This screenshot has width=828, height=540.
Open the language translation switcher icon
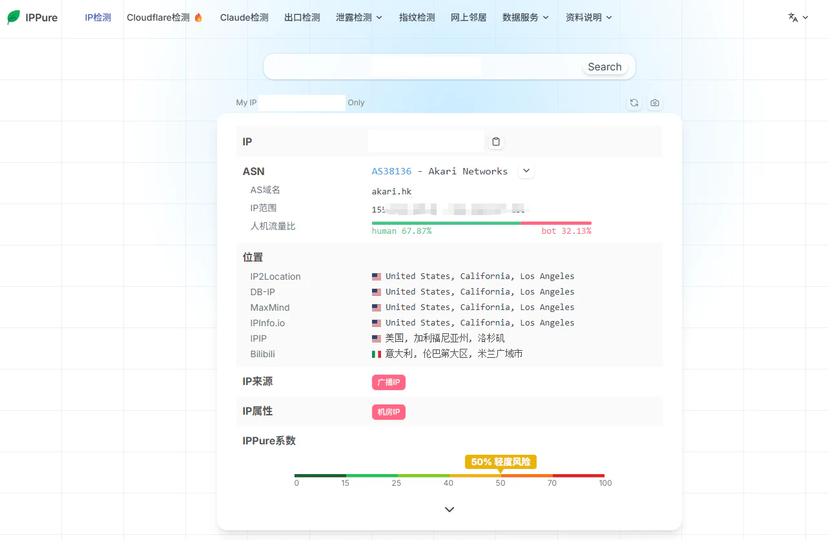point(793,17)
